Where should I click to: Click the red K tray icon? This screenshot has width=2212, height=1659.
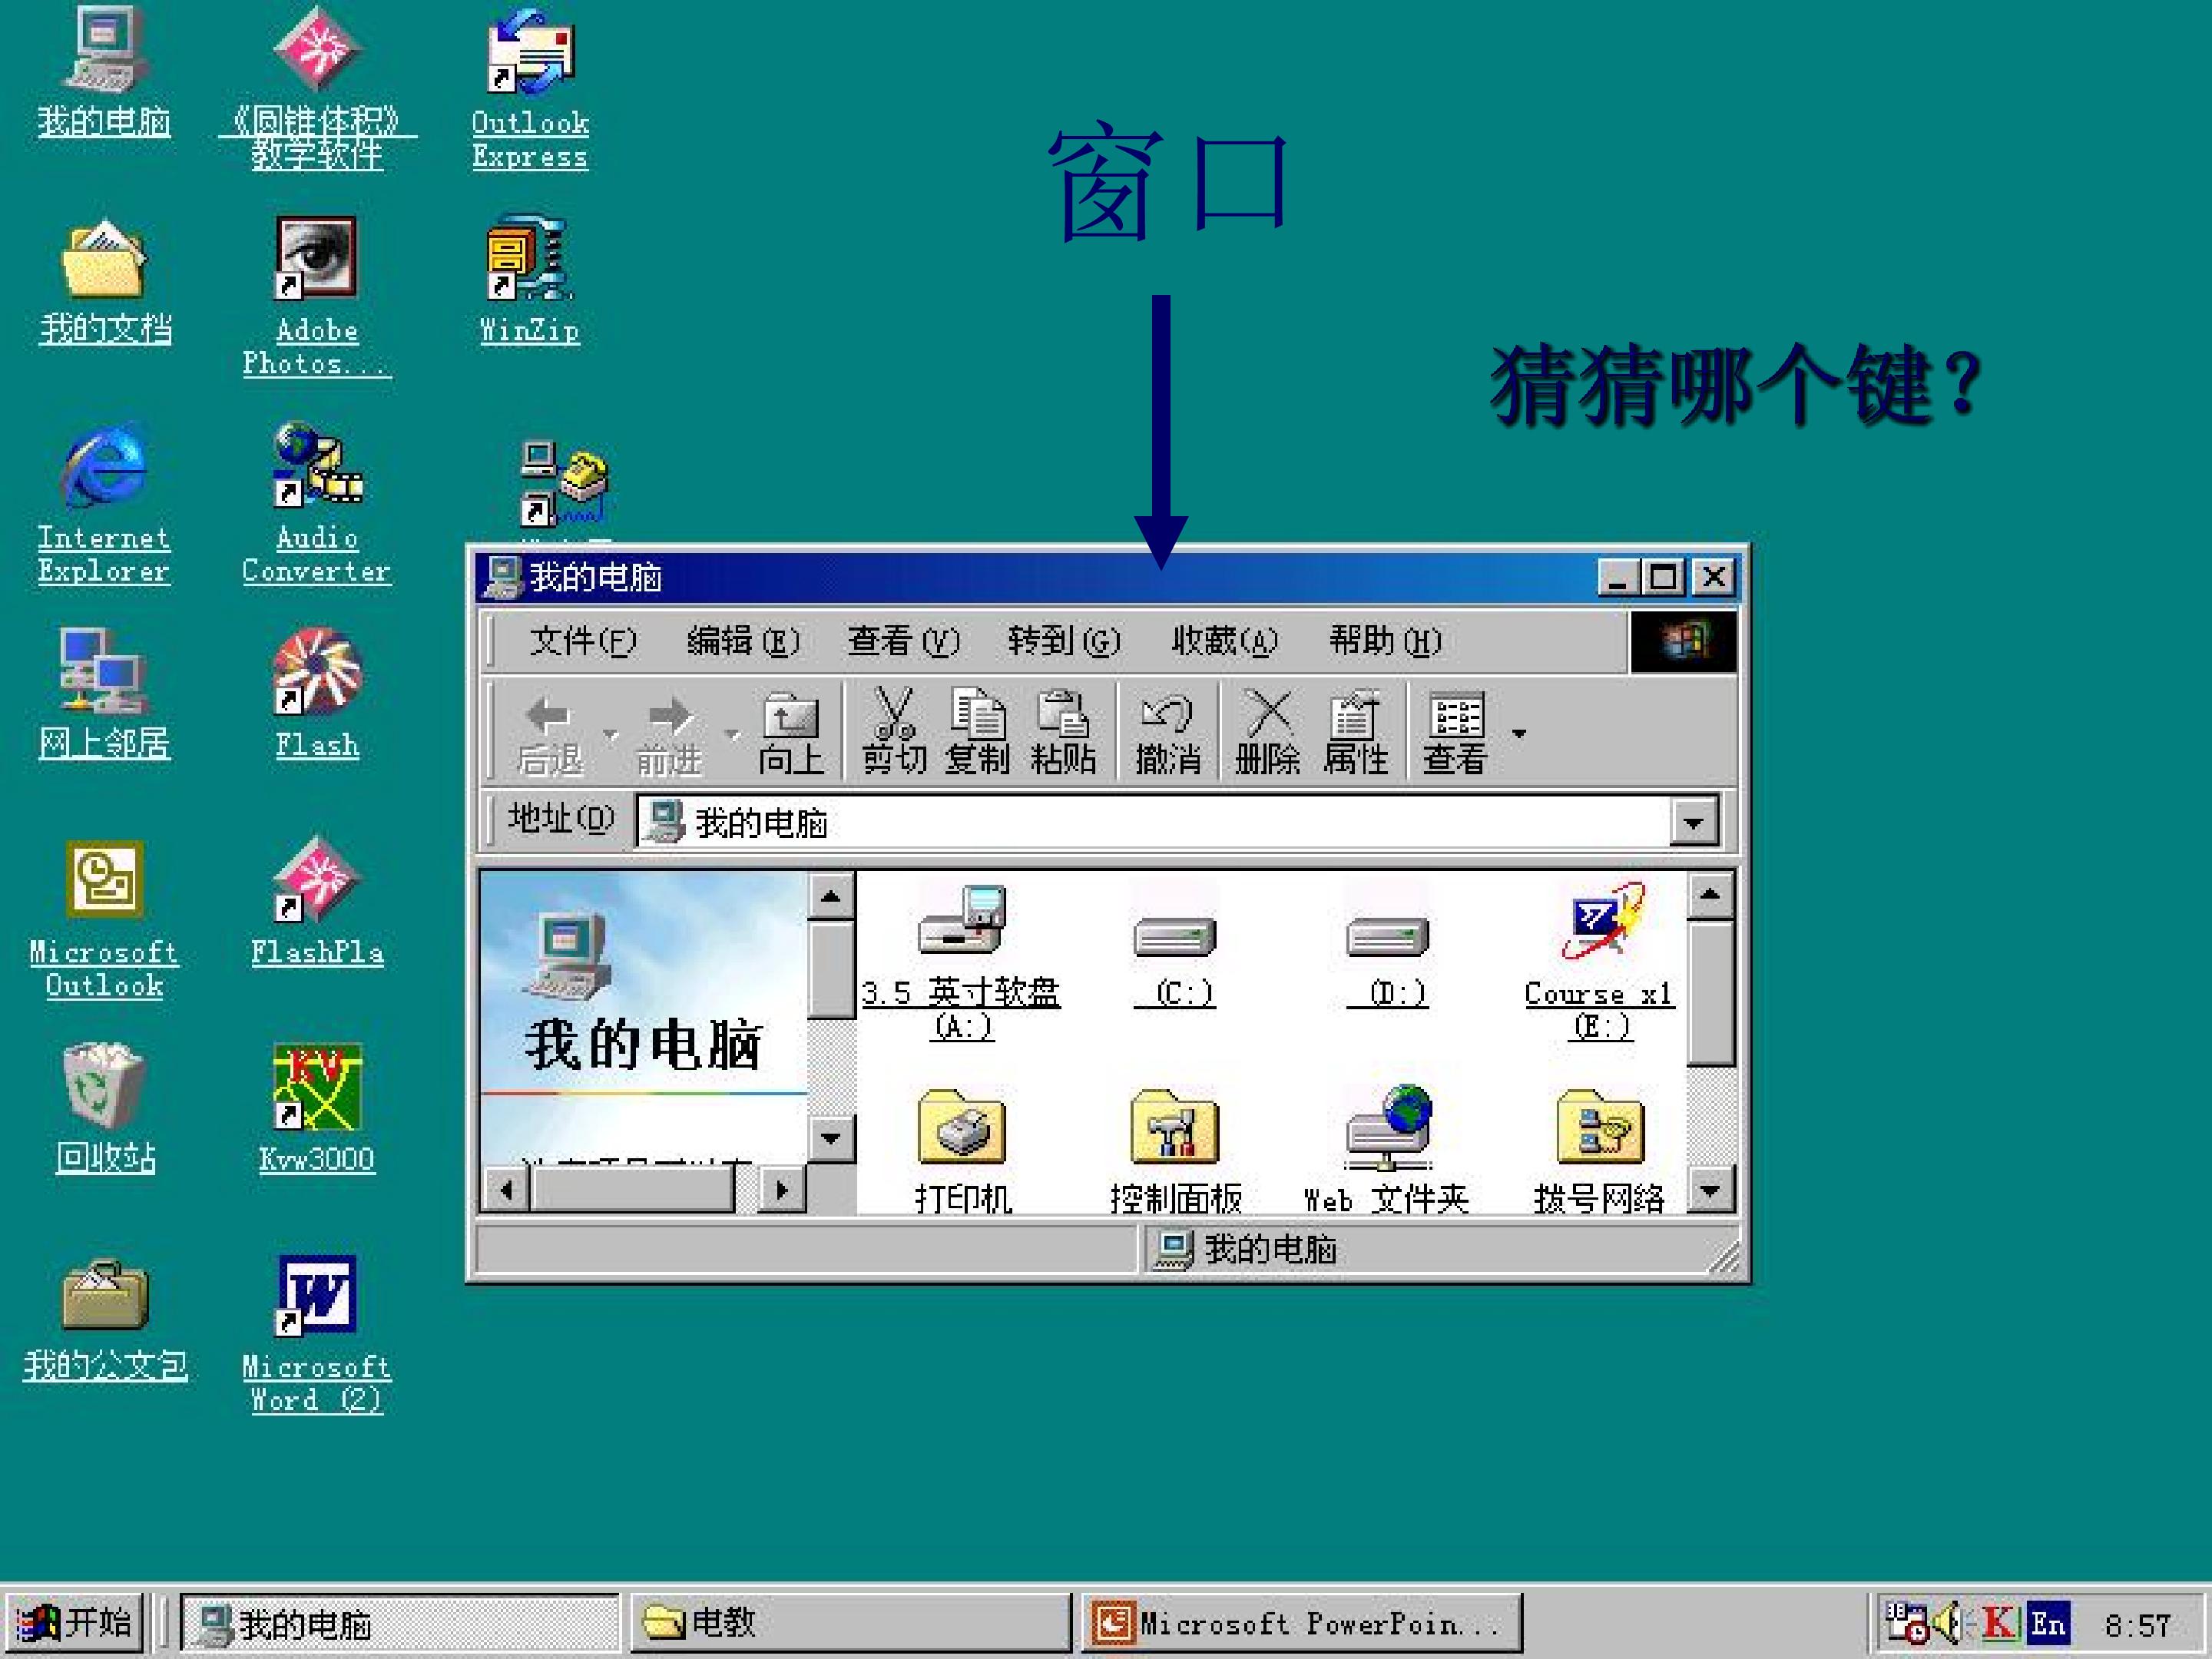[x=1998, y=1623]
